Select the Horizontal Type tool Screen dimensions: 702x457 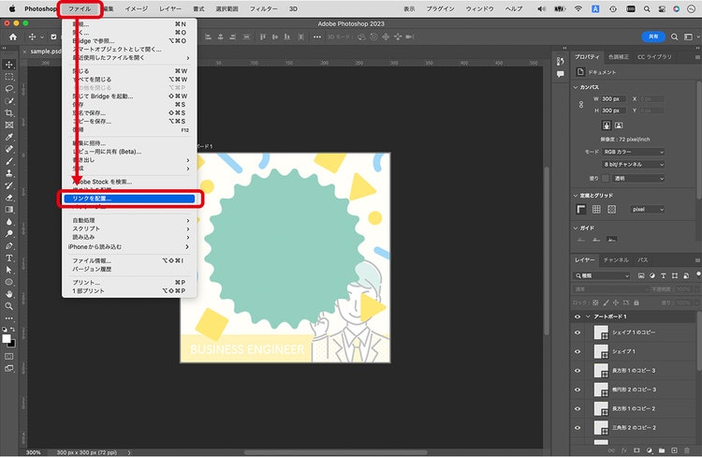pos(9,258)
